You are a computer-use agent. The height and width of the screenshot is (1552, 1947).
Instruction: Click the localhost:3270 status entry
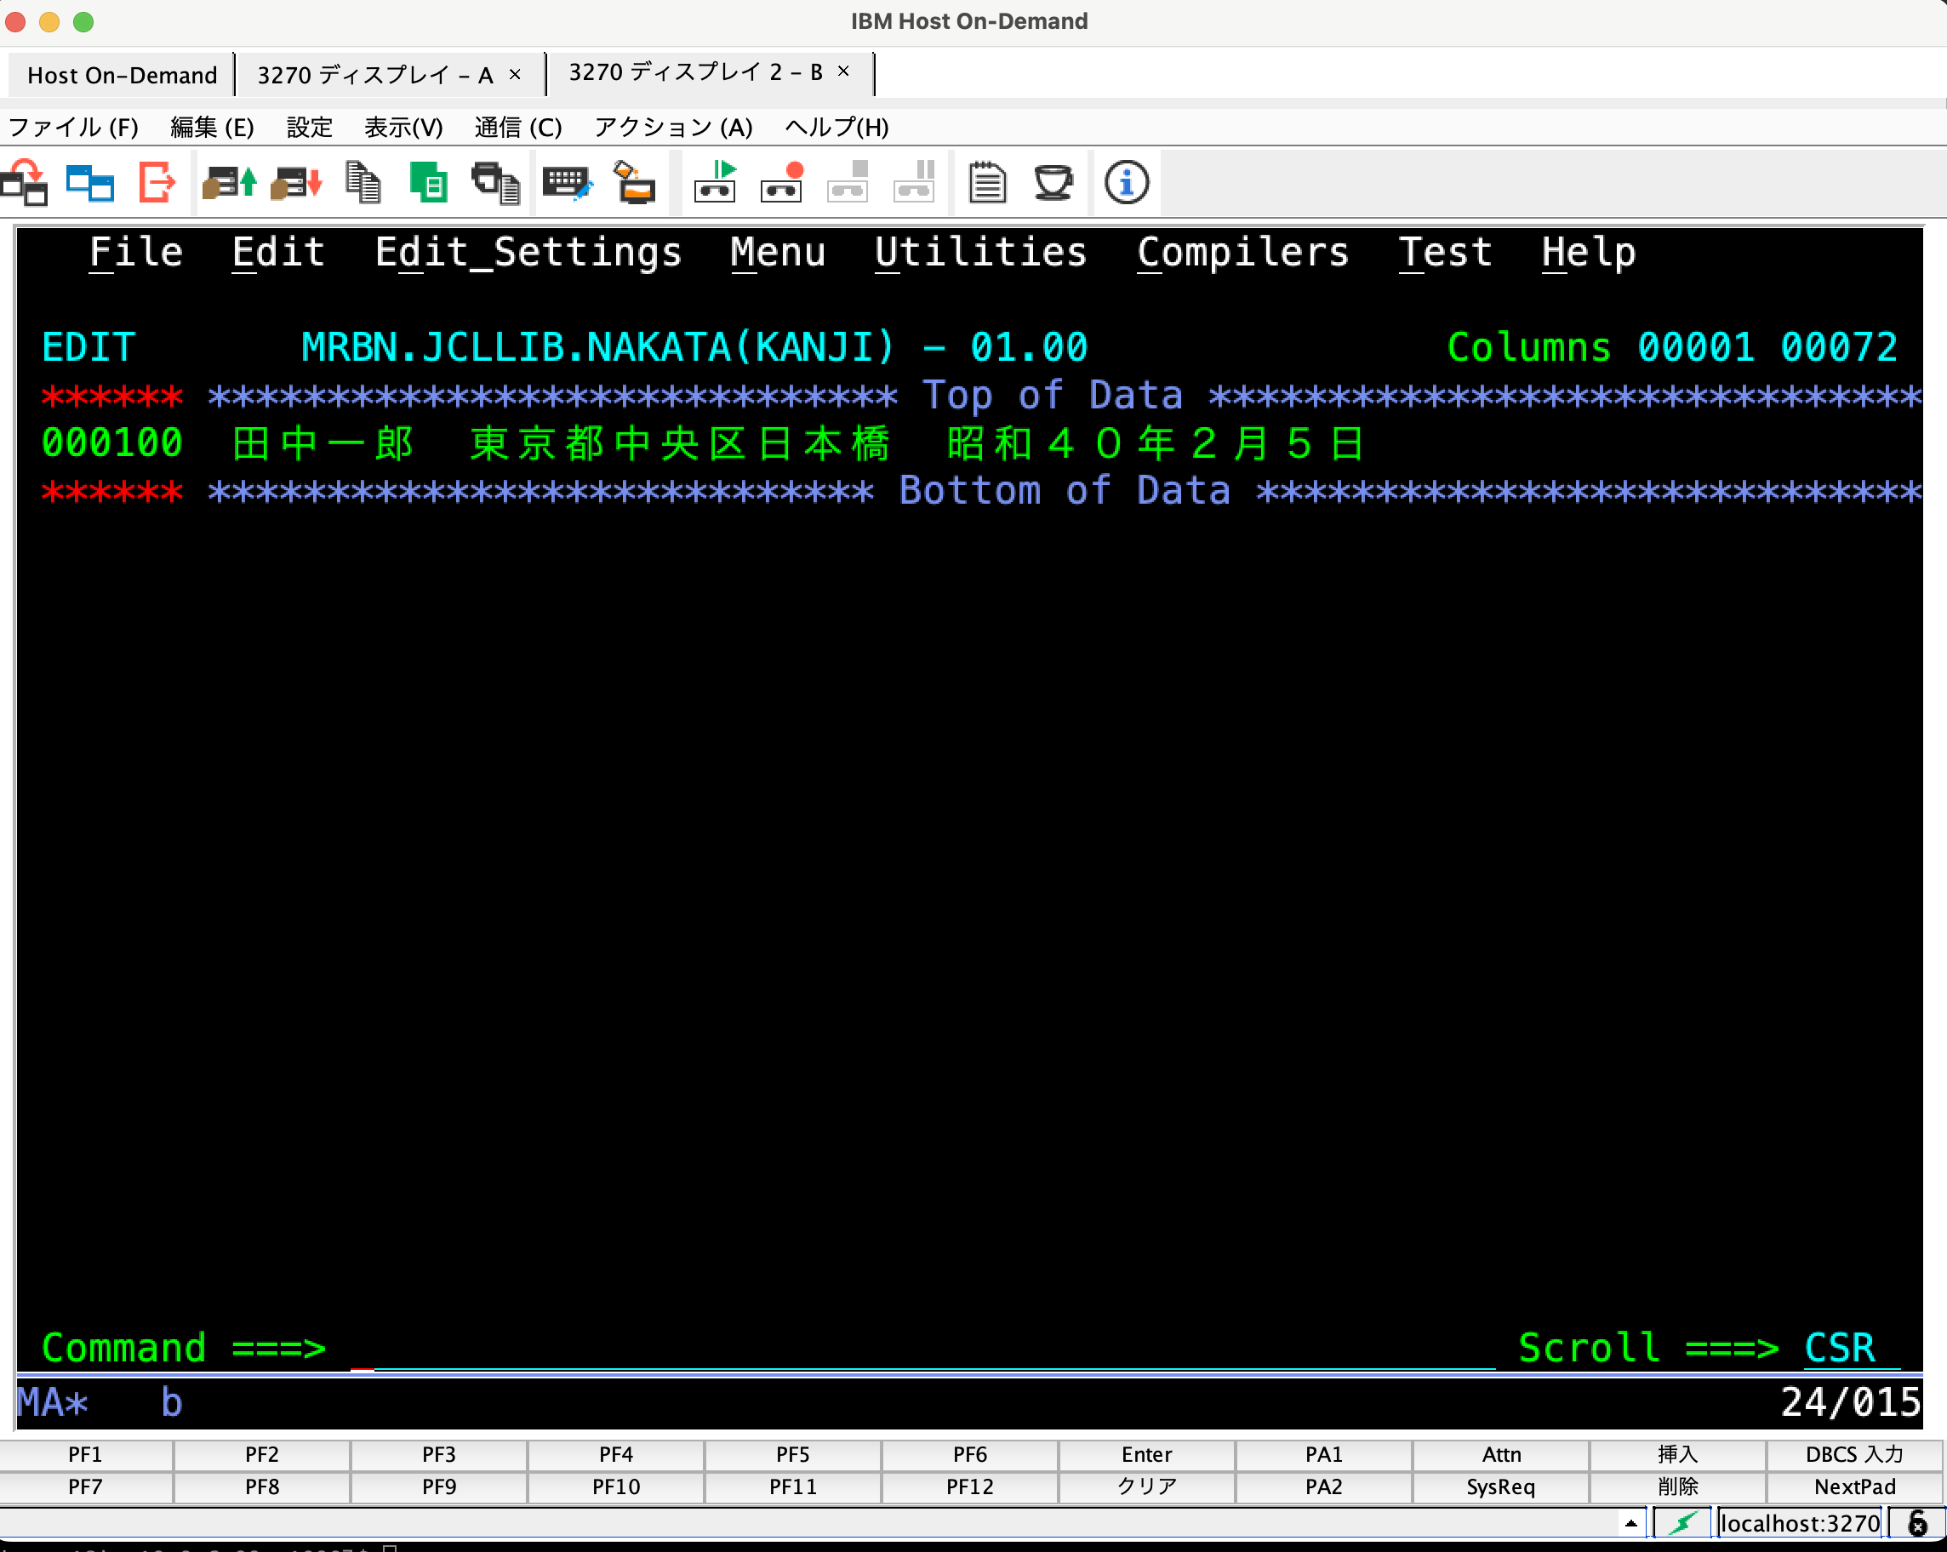tap(1800, 1524)
